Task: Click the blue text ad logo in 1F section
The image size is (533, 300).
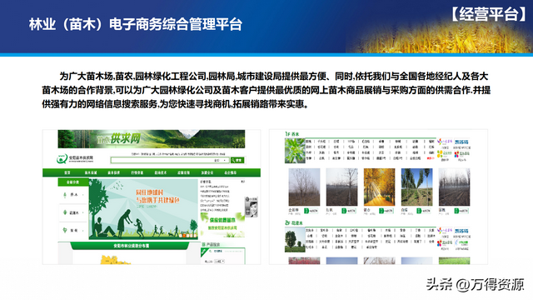Action: coord(462,142)
